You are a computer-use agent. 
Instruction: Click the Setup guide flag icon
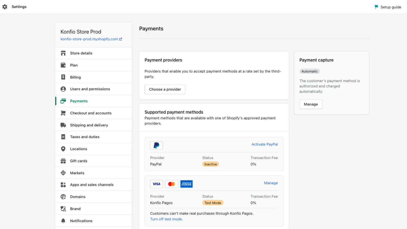[x=376, y=7]
